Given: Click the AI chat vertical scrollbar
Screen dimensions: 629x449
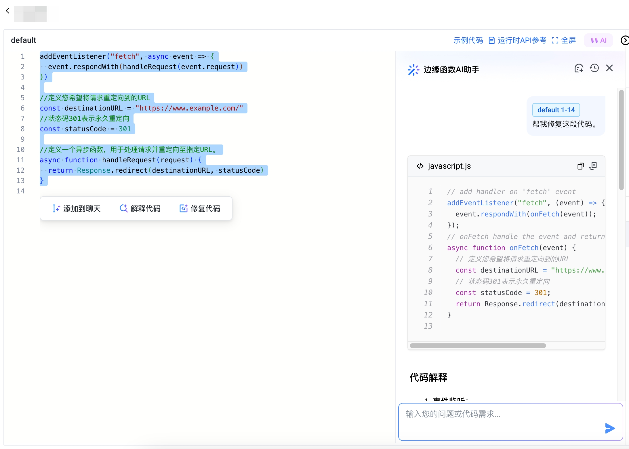Looking at the screenshot, I should 621,140.
